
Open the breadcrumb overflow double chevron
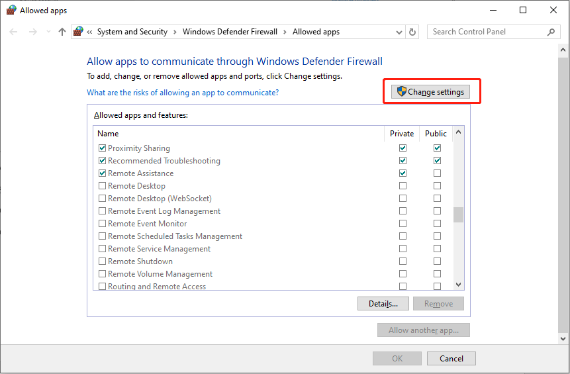[x=89, y=32]
